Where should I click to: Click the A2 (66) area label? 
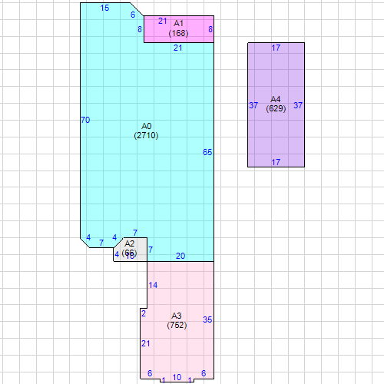point(129,249)
